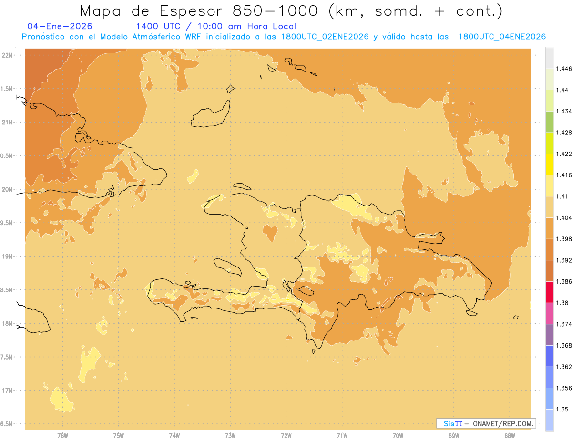Click the longitude label '71W'
This screenshot has width=572, height=442.
[x=342, y=436]
